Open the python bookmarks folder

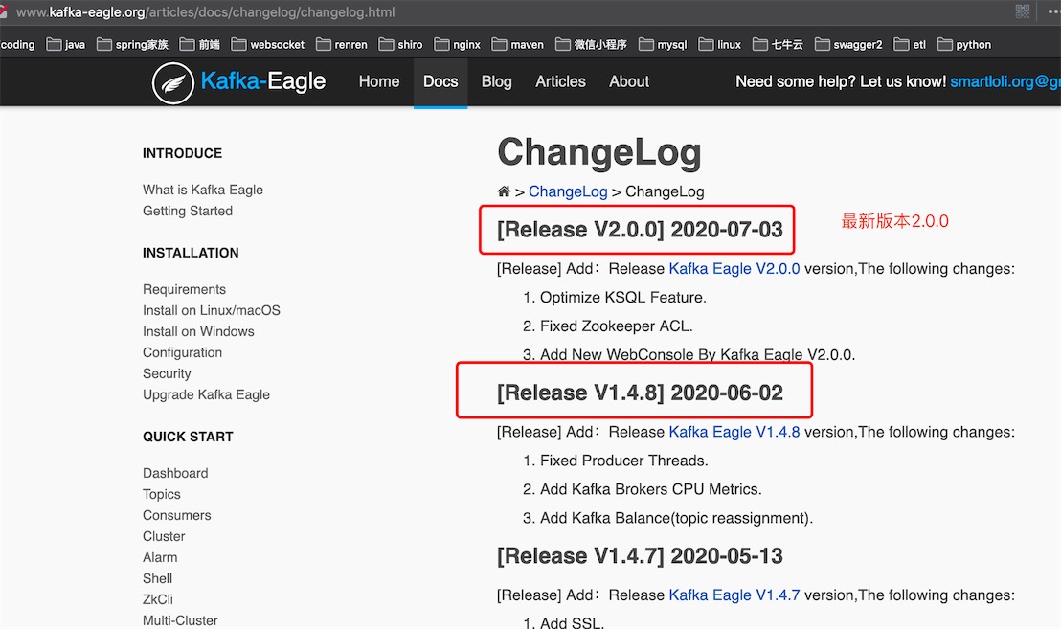coord(964,45)
